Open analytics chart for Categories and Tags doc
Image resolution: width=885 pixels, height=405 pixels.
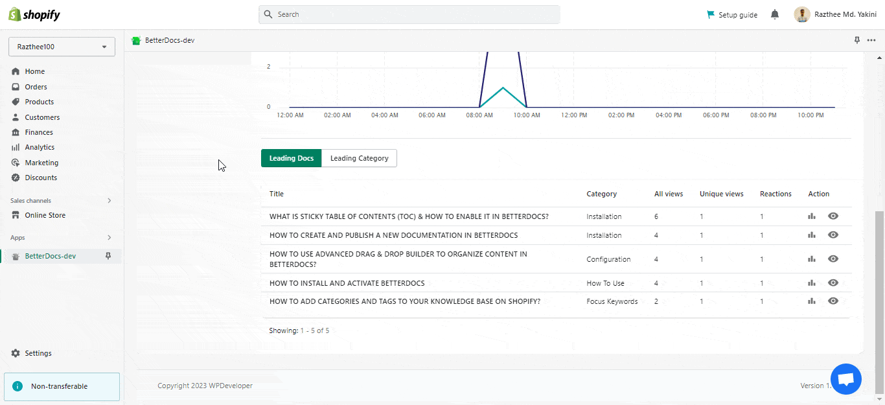(x=812, y=301)
